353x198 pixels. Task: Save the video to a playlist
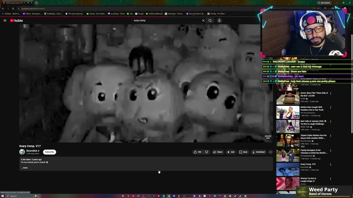[243, 152]
